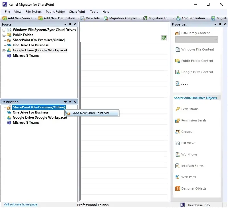
Task: Click the Google Drive Content icon
Action: click(x=178, y=72)
